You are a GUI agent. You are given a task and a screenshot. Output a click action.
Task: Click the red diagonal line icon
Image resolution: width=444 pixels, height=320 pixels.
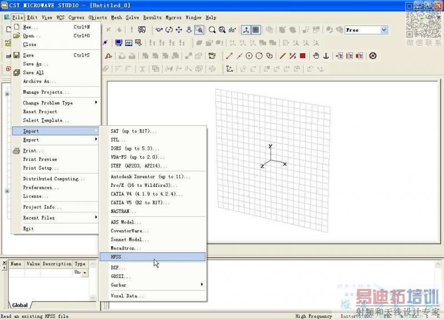pyautogui.click(x=282, y=56)
